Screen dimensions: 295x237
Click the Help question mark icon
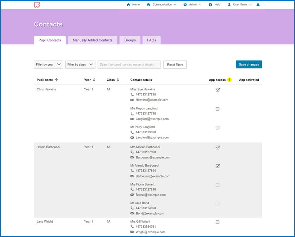pos(210,5)
